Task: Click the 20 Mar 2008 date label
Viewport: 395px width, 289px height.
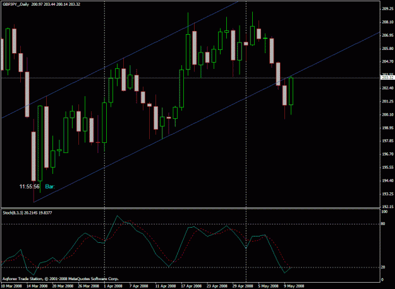Action: click(63, 286)
